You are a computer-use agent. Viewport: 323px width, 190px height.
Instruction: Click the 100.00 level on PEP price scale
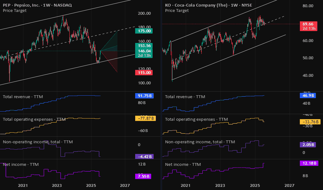[x=144, y=83]
